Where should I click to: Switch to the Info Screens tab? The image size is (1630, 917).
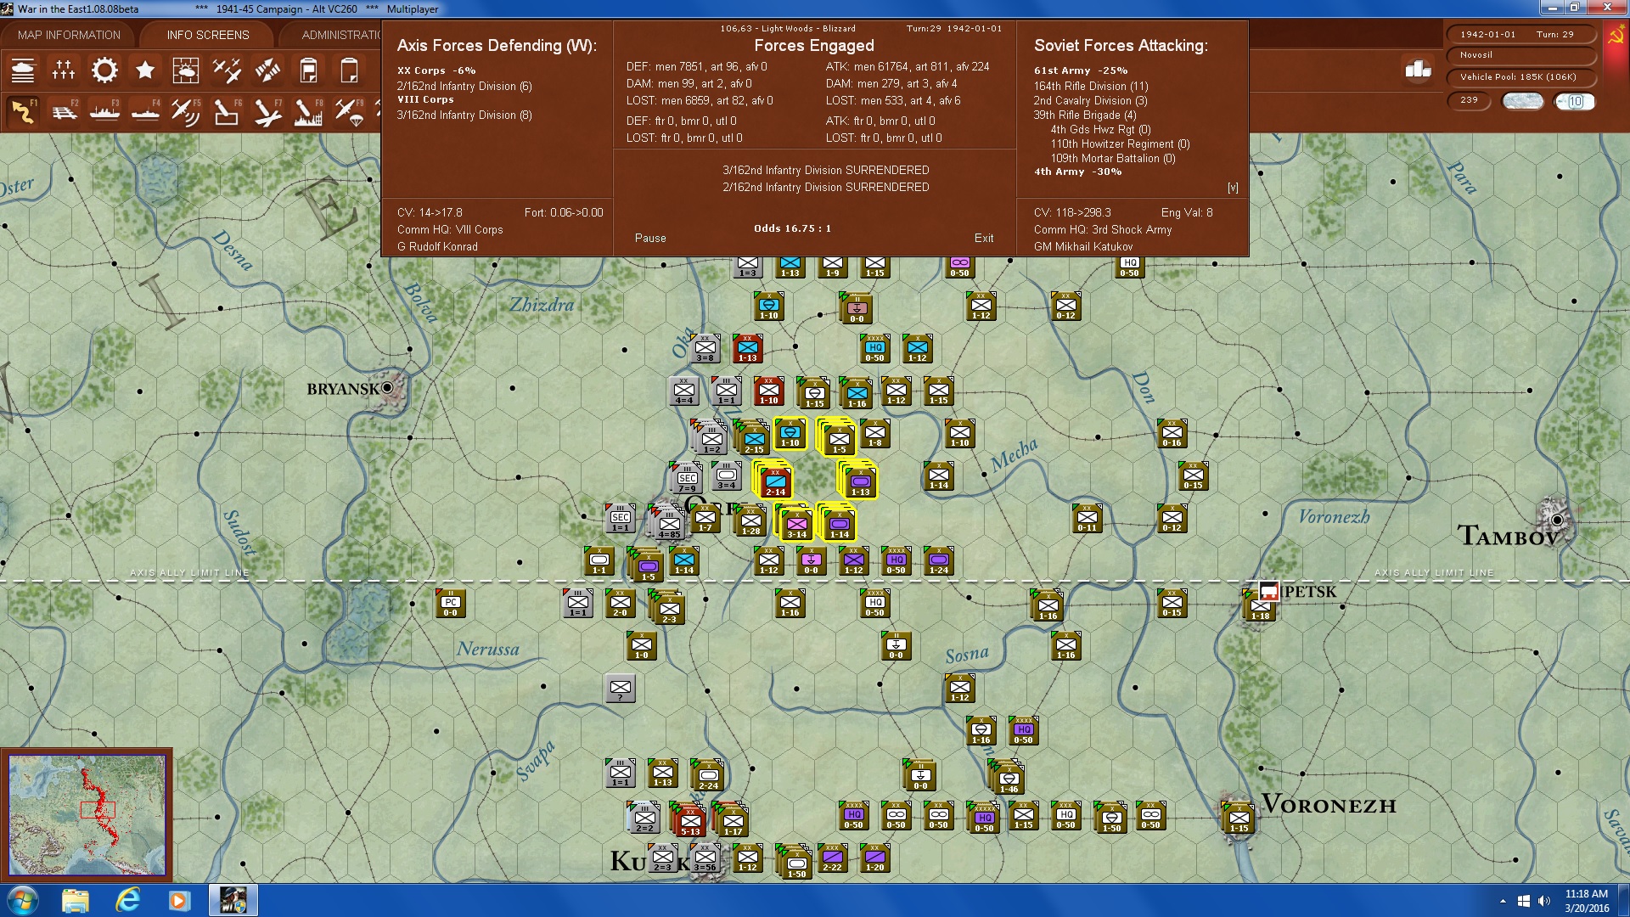208,35
